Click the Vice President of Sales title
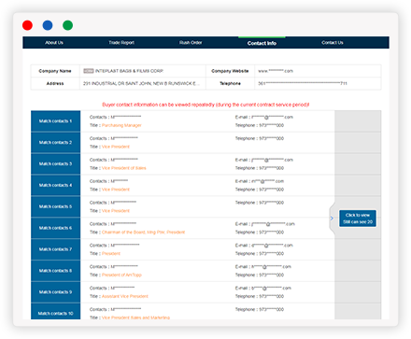 [x=124, y=168]
